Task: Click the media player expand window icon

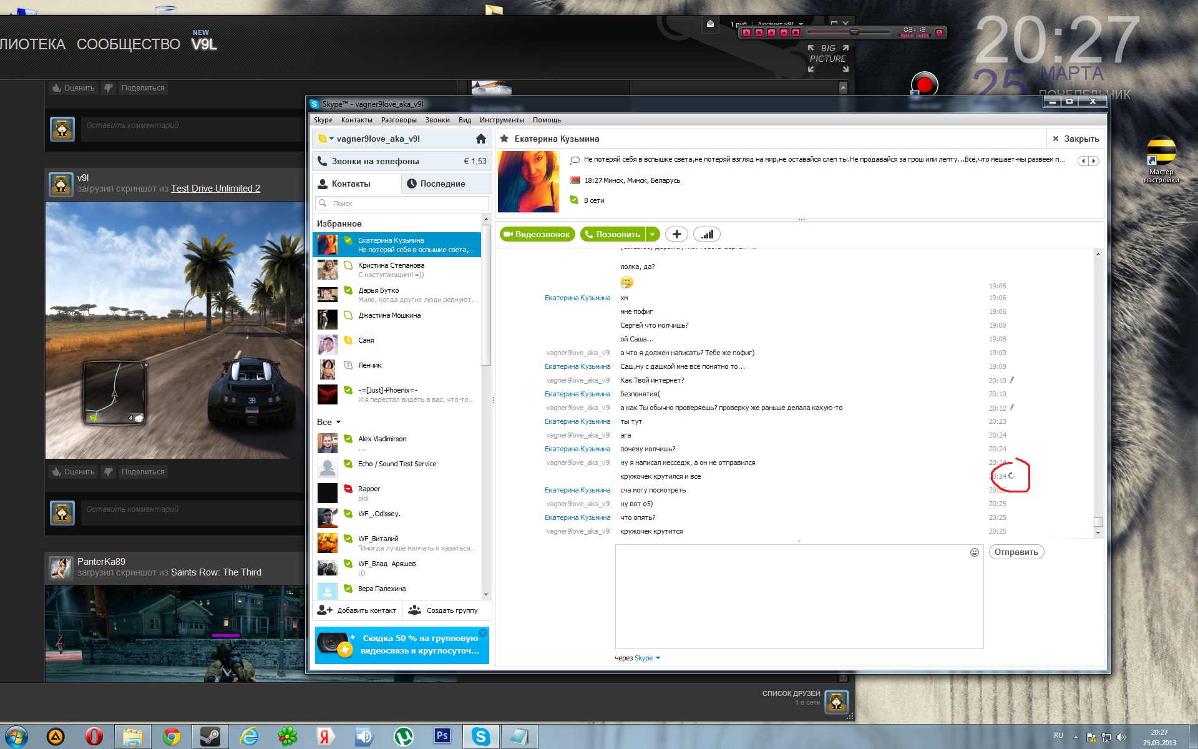Action: coord(939,32)
